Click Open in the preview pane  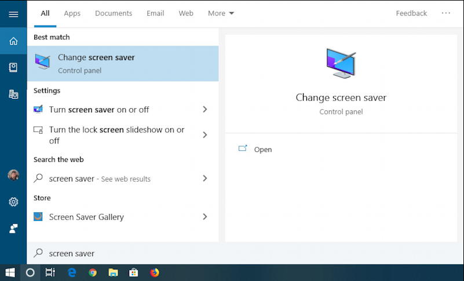pyautogui.click(x=262, y=149)
